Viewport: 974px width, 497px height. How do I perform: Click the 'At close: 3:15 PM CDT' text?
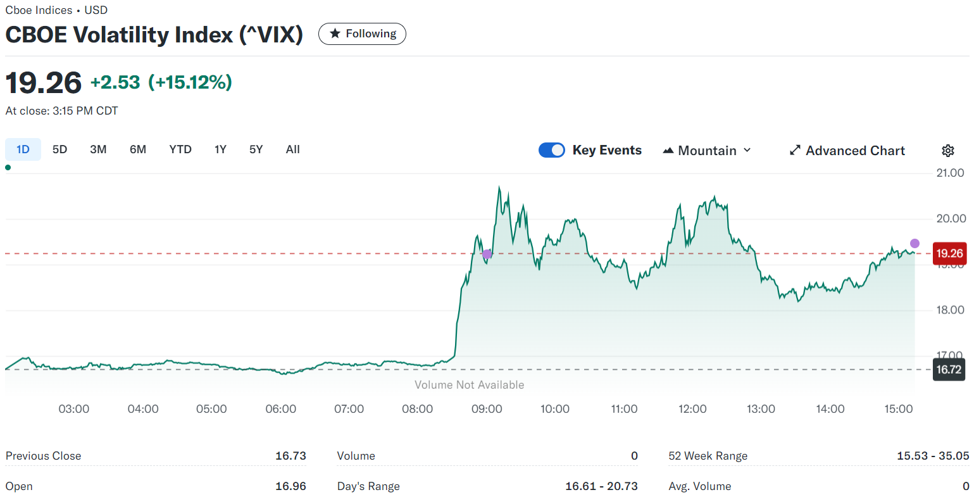point(62,111)
